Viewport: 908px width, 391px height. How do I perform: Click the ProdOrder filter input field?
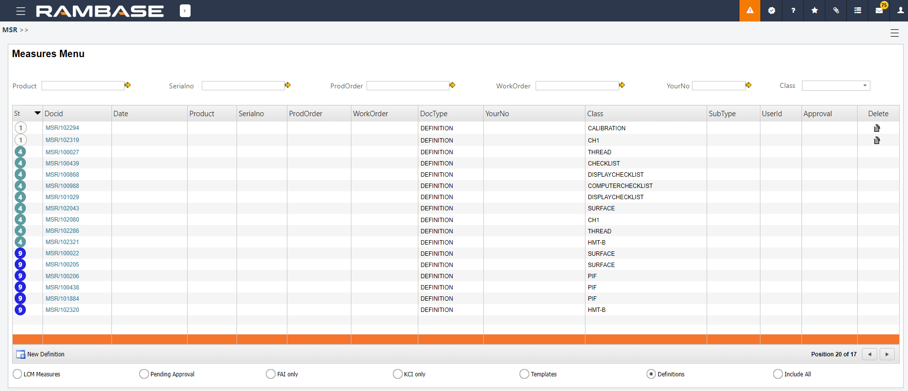[x=408, y=86]
